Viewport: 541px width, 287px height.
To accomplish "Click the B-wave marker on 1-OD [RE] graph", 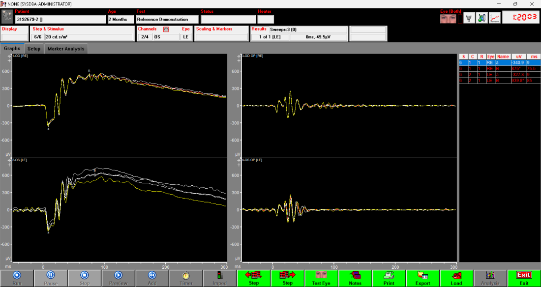I will point(89,71).
